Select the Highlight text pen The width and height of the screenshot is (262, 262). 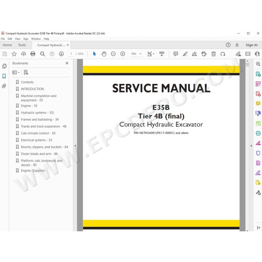click(x=185, y=54)
